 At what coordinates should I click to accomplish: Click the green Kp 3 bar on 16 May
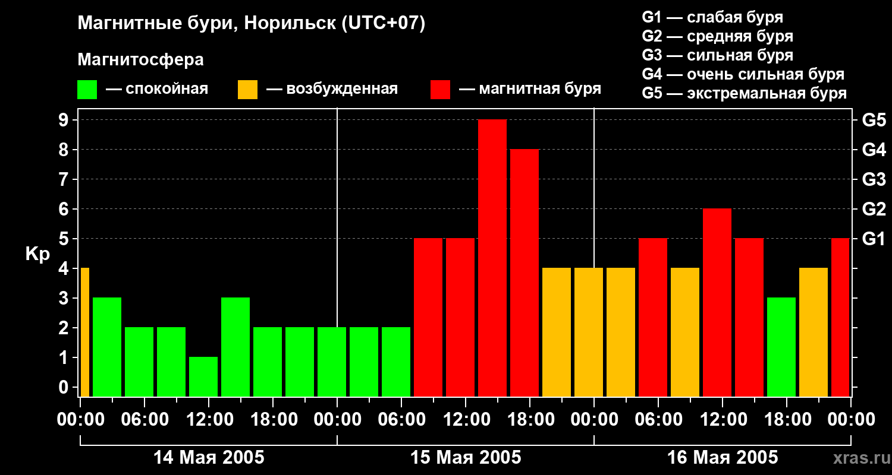click(781, 347)
